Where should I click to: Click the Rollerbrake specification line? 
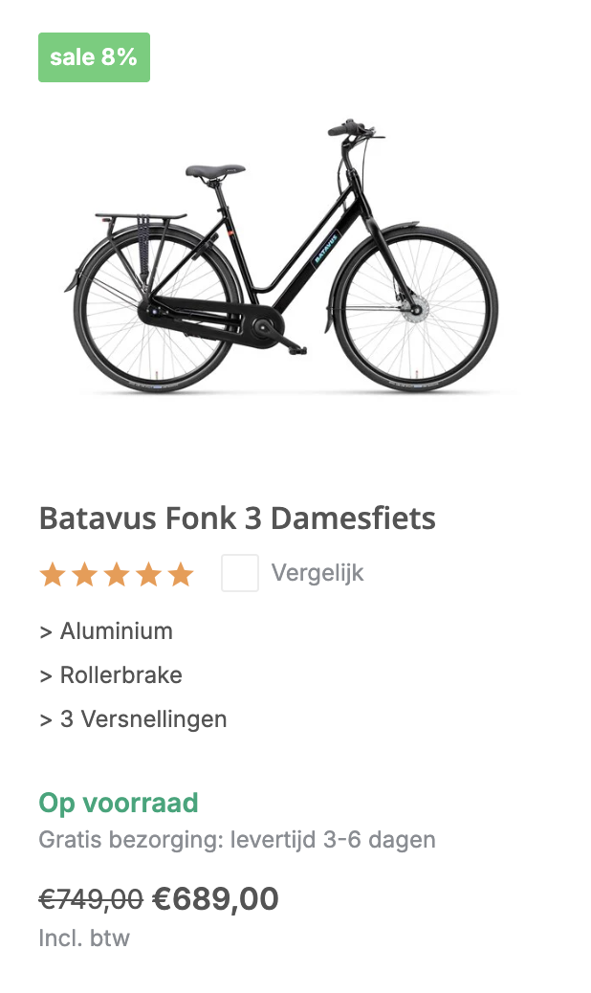111,675
